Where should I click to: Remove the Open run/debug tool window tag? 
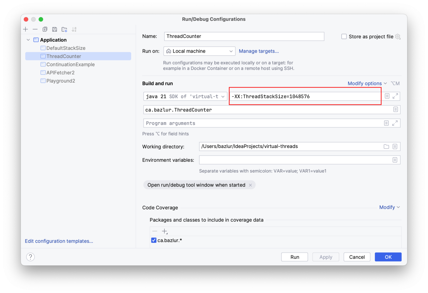tap(250, 185)
